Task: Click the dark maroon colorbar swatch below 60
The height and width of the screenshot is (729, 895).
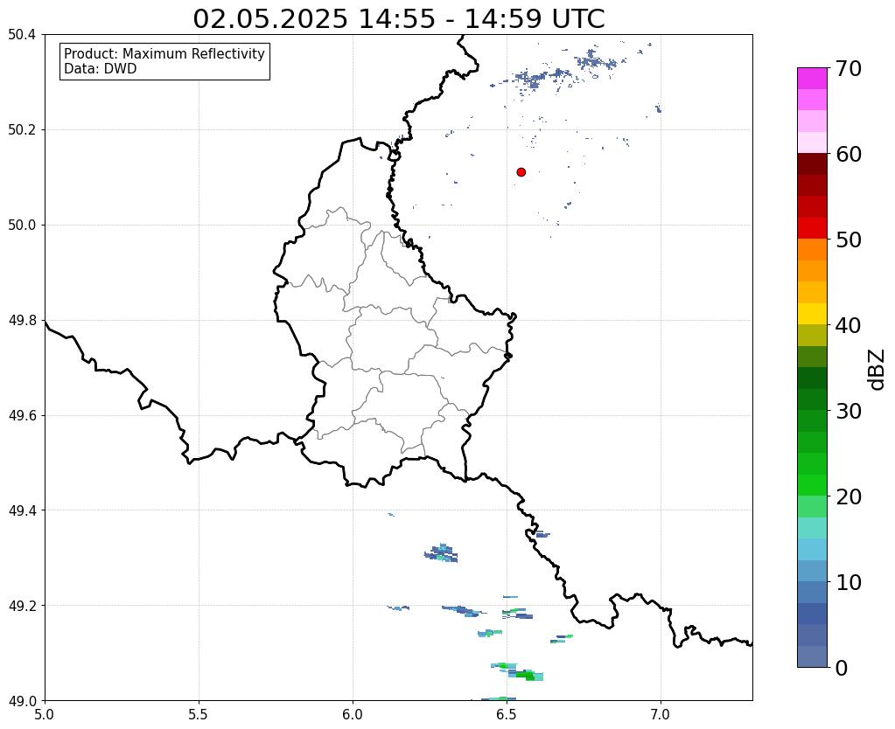Action: [812, 164]
